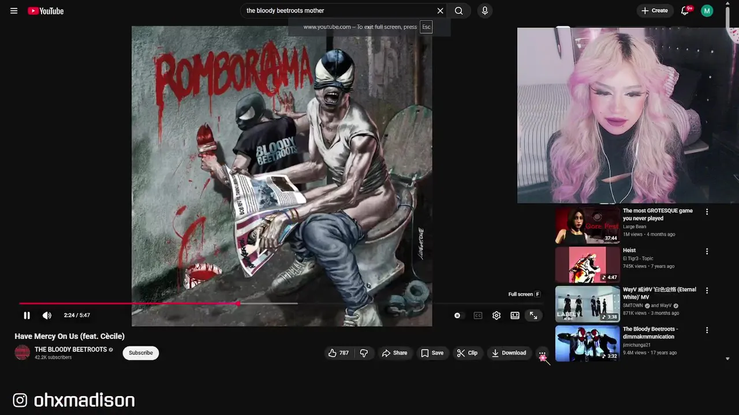Switch to theater mode
Image resolution: width=739 pixels, height=415 pixels.
click(515, 315)
